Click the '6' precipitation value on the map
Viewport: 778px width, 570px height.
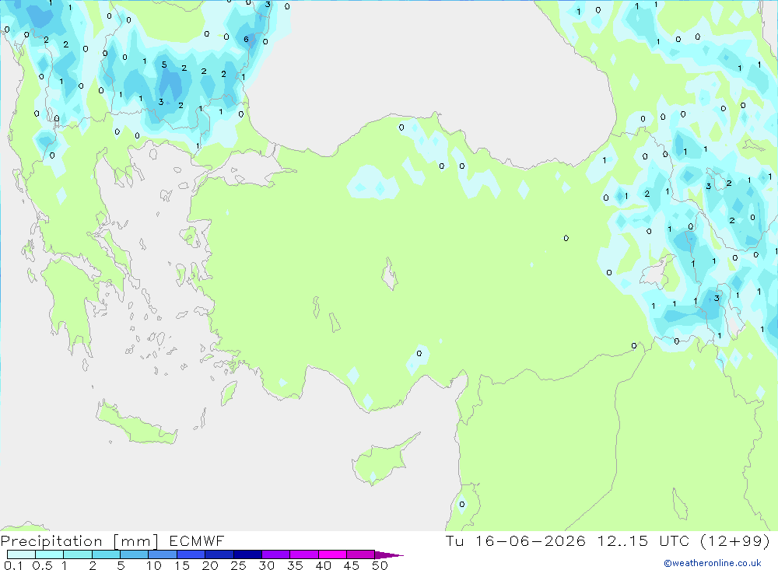[246, 39]
